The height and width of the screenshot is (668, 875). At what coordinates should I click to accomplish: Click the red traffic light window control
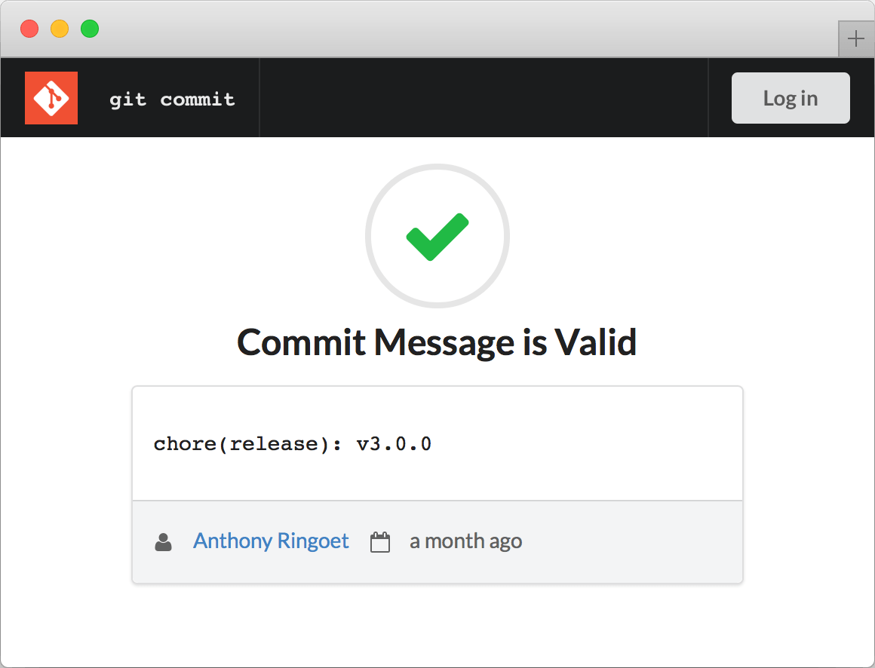tap(29, 28)
